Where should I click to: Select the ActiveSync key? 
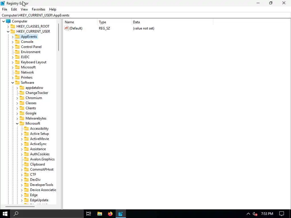coord(38,144)
